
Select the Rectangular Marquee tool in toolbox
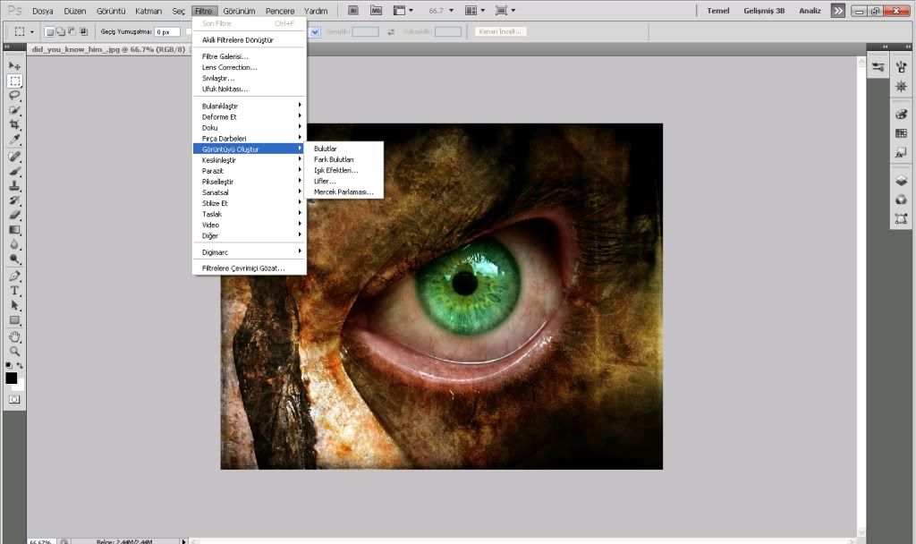coord(14,81)
